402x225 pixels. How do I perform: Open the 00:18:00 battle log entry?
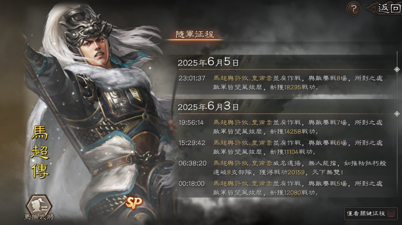[281, 188]
